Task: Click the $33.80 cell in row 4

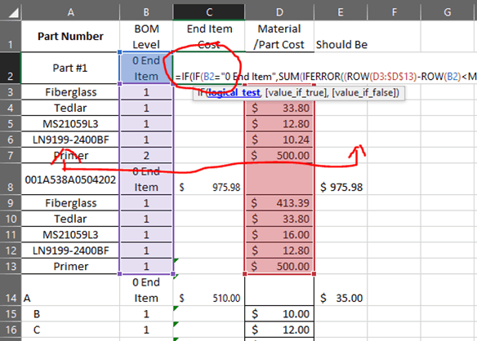Action: (279, 108)
